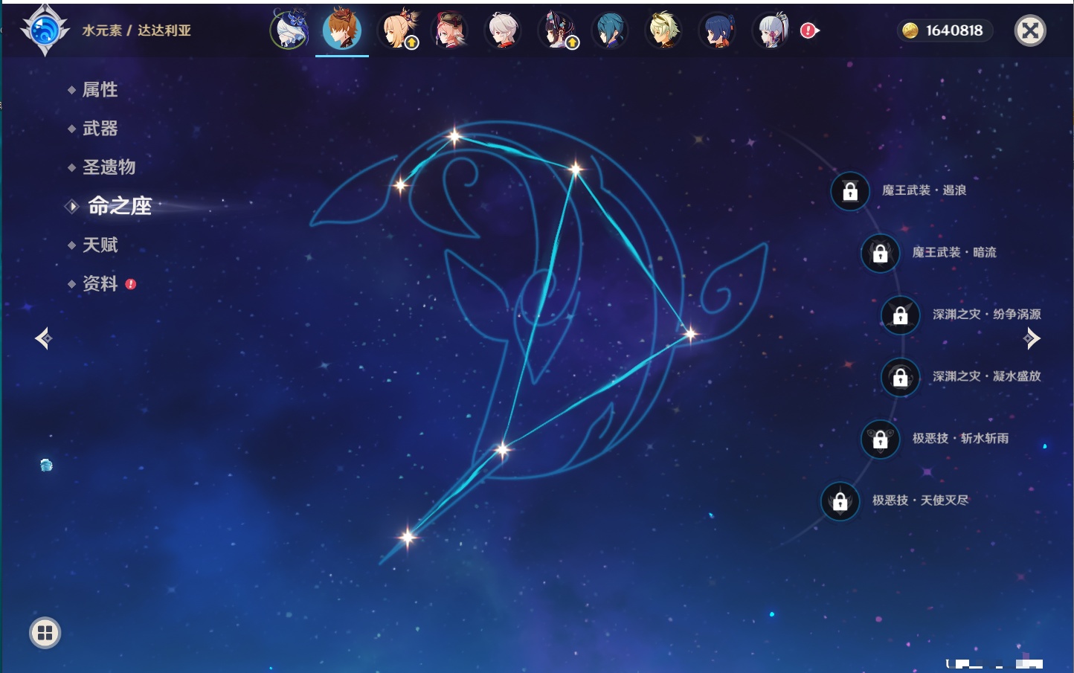Open the 属性 attributes tab
The width and height of the screenshot is (1074, 673).
point(100,90)
